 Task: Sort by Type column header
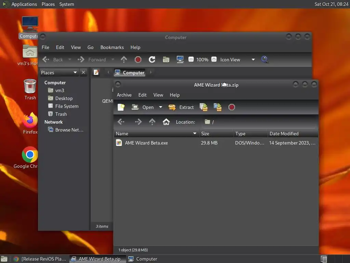pos(251,134)
